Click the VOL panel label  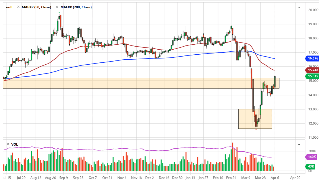pos(14,144)
